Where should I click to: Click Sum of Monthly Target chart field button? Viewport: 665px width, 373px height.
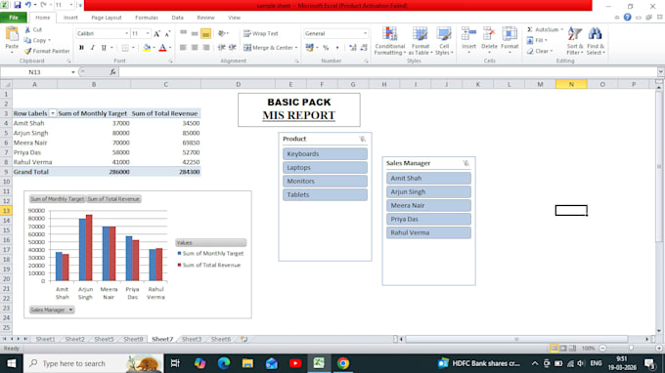58,199
